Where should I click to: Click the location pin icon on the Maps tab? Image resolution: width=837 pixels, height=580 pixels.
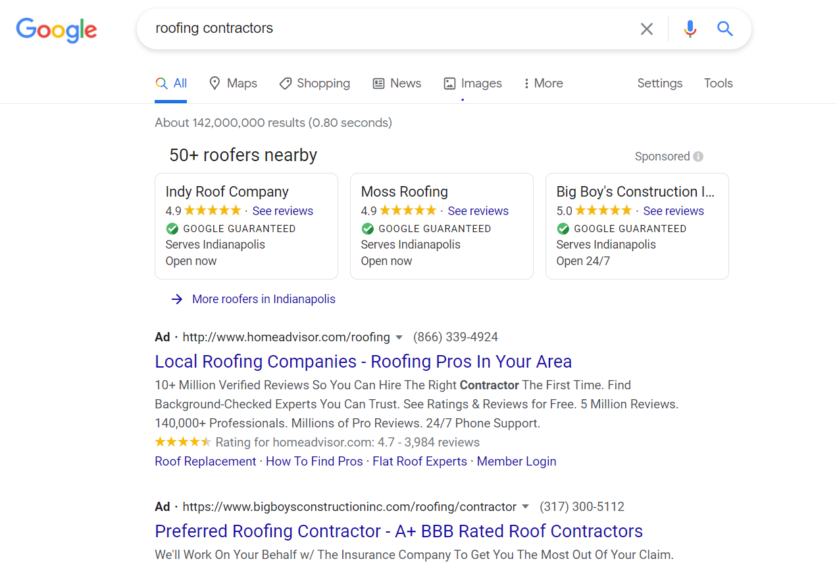[x=215, y=83]
